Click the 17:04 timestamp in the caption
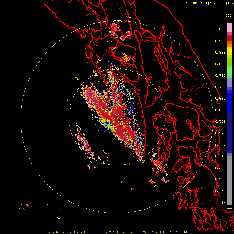 181,232
